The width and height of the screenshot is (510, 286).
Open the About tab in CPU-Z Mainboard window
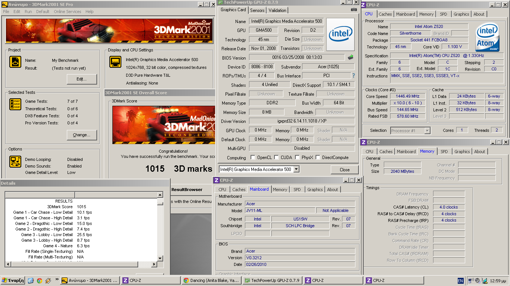pos(333,190)
